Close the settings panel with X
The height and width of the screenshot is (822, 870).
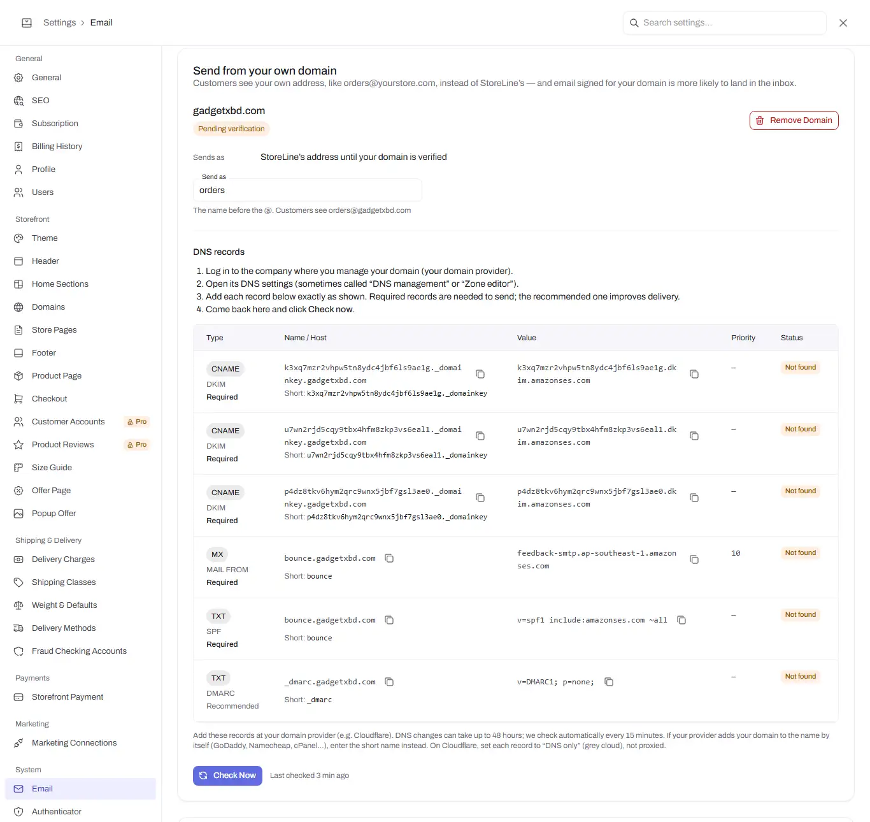843,23
